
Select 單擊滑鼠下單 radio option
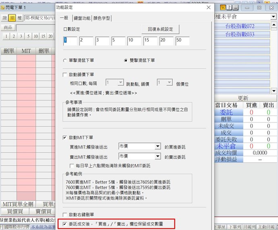point(65,60)
